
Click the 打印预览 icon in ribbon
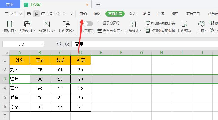click(x=184, y=24)
